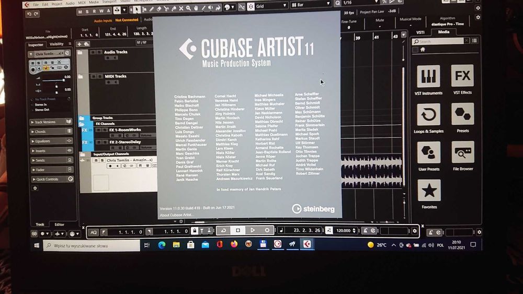Switch to the Visibility tab
The width and height of the screenshot is (523, 294).
pos(56,44)
